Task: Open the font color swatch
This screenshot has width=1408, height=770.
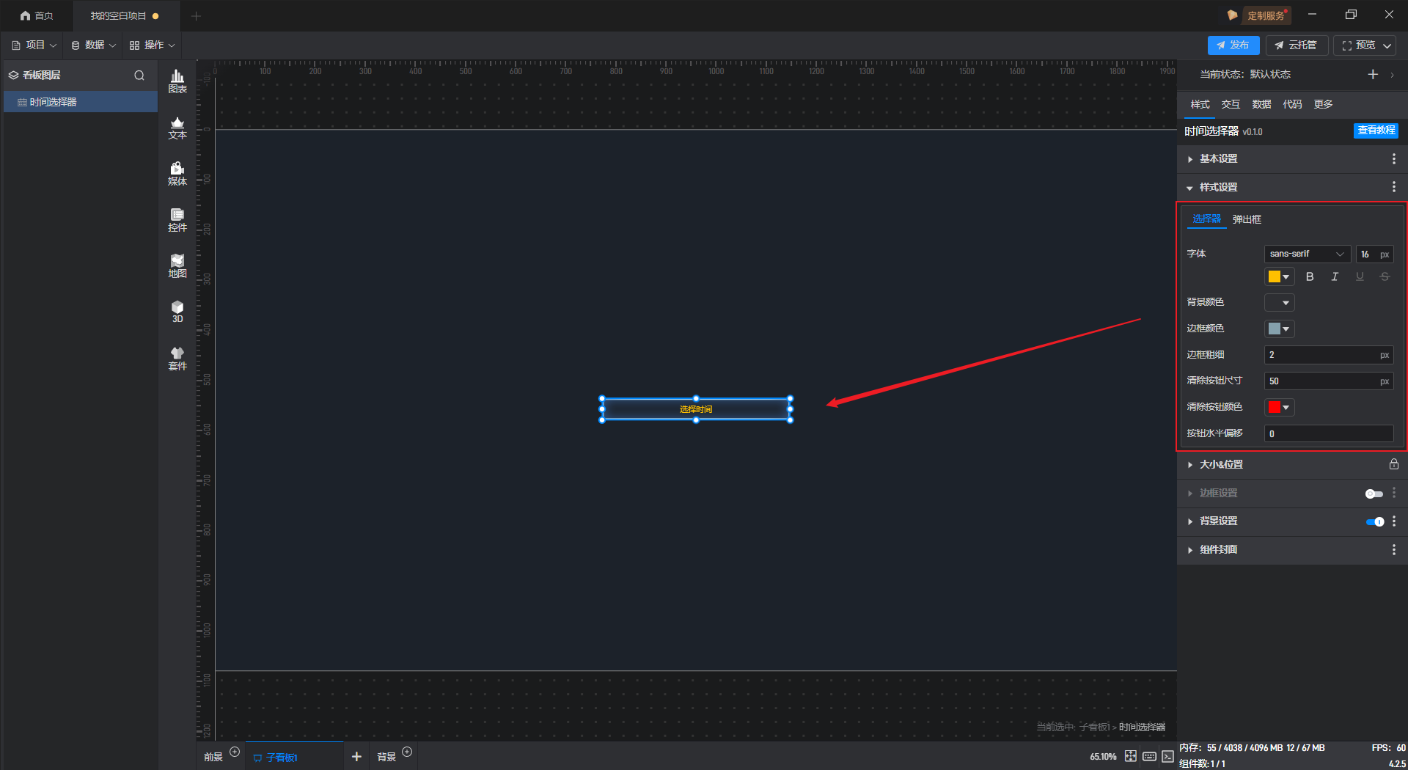Action: coord(1279,276)
